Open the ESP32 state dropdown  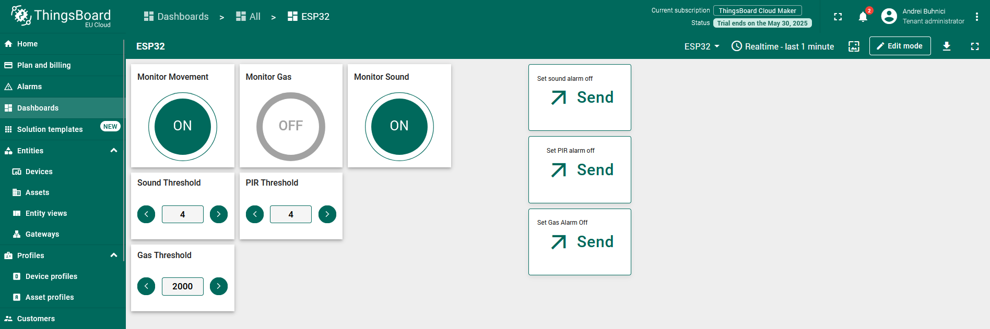coord(702,46)
